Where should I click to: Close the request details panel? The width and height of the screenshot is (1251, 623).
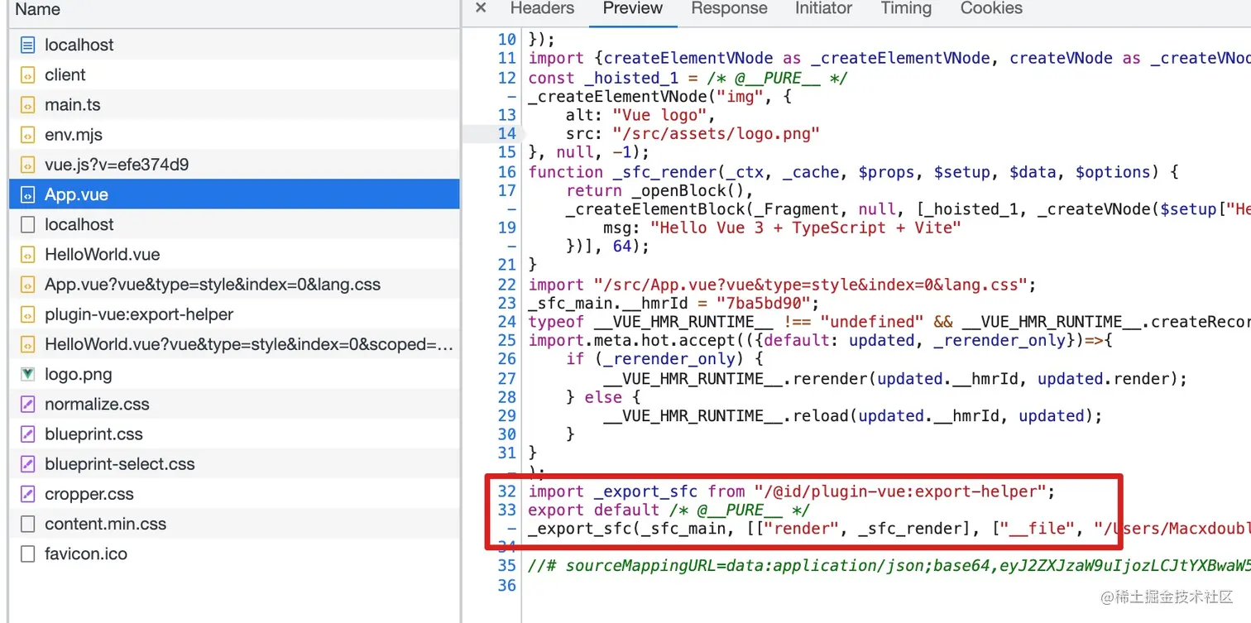(481, 8)
